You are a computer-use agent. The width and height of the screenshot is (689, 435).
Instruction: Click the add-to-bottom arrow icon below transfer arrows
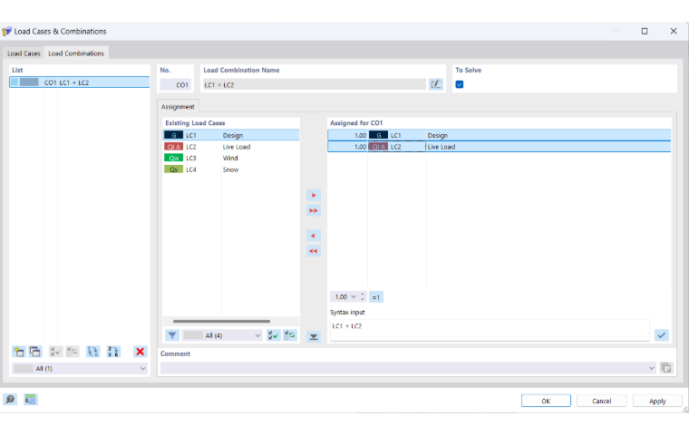tap(314, 337)
